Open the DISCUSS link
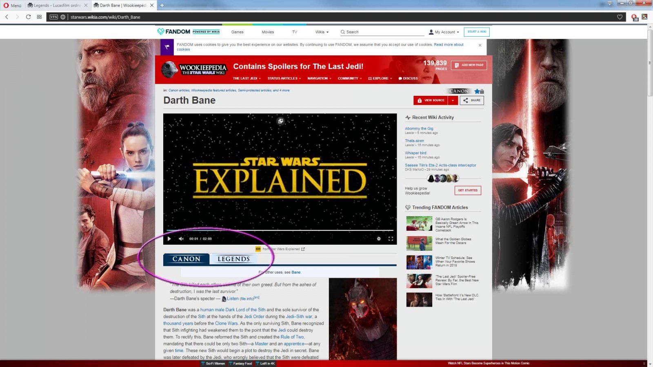Screen dimensions: 653x367 pyautogui.click(x=408, y=78)
